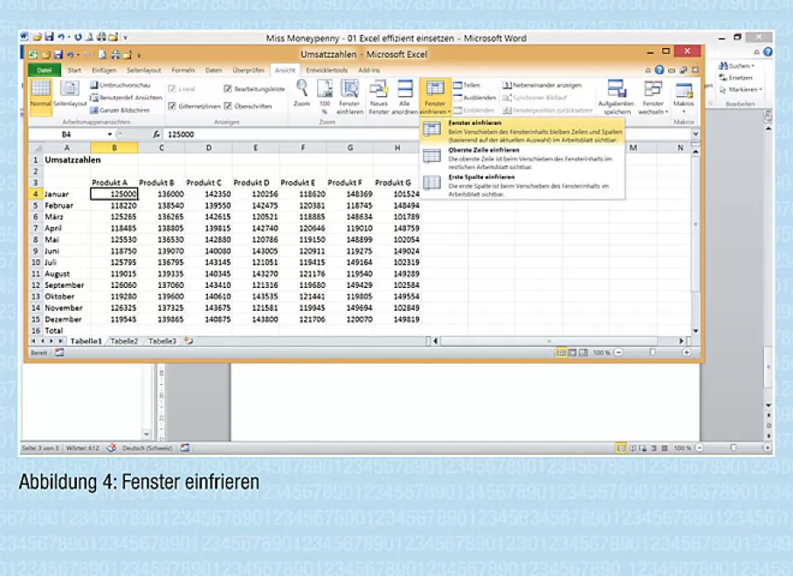The width and height of the screenshot is (793, 576).
Task: Switch to sheet tab Tabelle2
Action: click(x=124, y=341)
